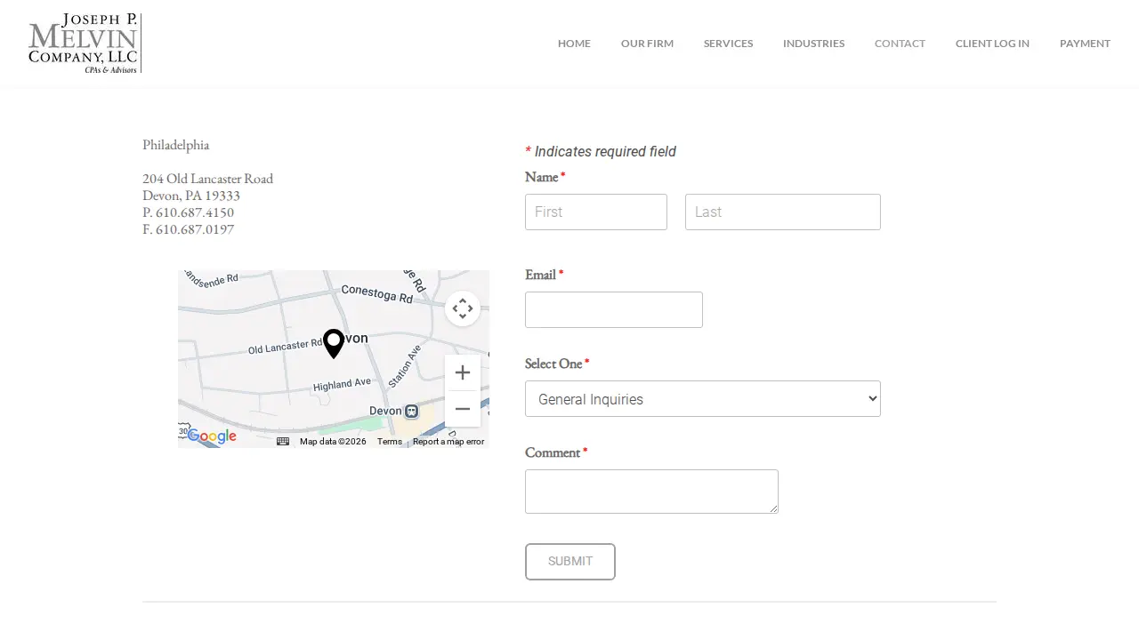Focus the Last name field
This screenshot has width=1139, height=640.
(783, 212)
